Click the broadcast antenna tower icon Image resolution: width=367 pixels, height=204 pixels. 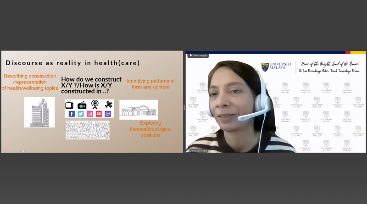click(95, 105)
